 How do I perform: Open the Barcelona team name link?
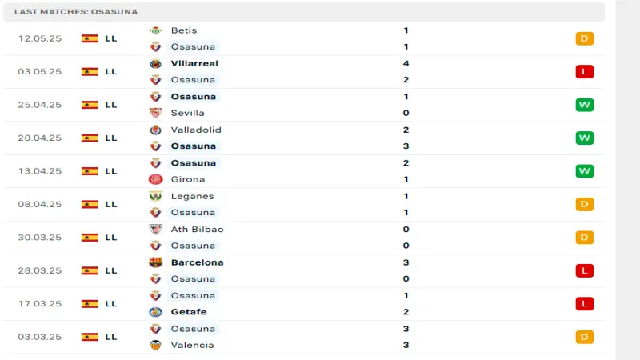point(197,262)
